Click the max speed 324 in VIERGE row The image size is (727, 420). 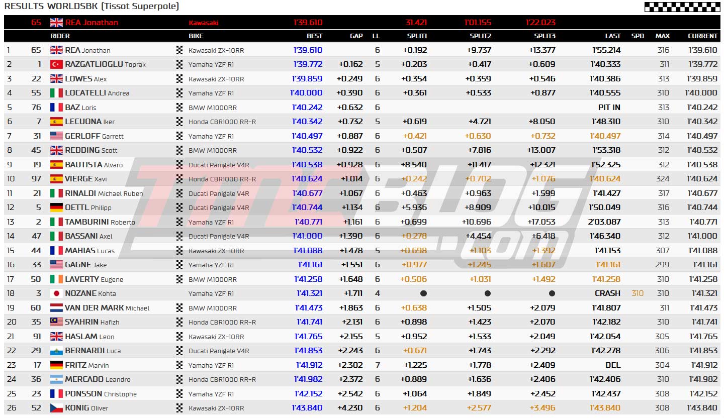pos(663,179)
